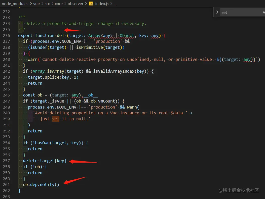Click 'target.splice(key, 1)' on line 243
The image size is (265, 199).
[53, 77]
